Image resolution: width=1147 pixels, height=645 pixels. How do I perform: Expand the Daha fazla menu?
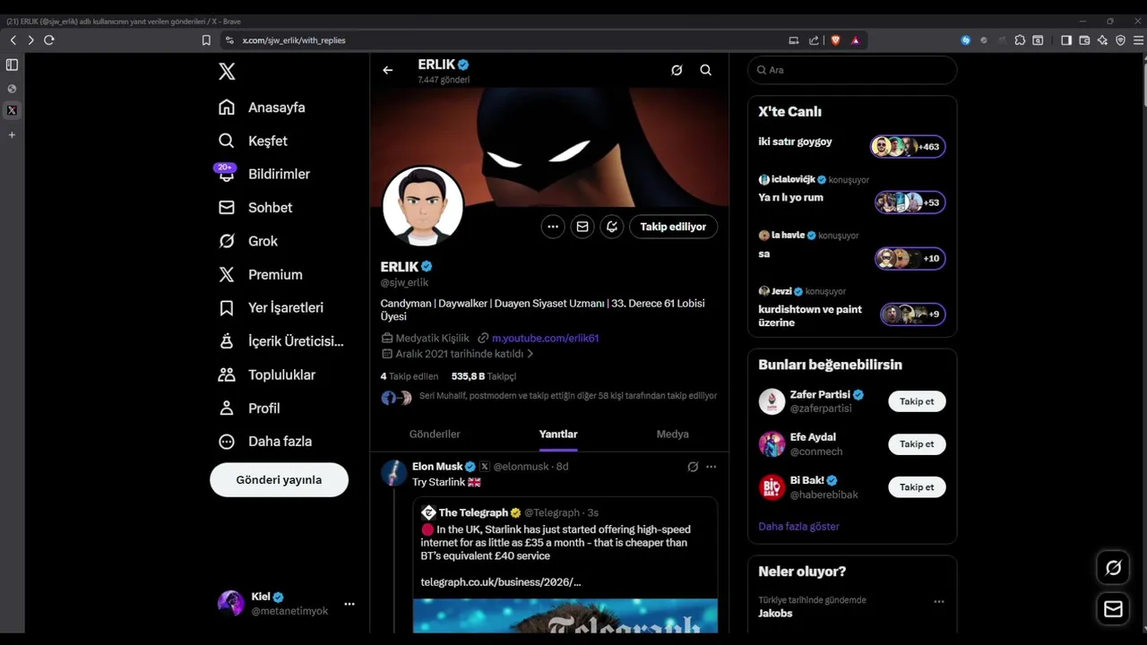pyautogui.click(x=265, y=442)
